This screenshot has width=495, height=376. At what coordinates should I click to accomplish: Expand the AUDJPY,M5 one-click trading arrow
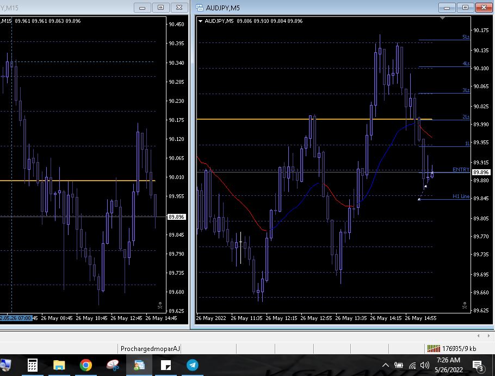pos(201,21)
